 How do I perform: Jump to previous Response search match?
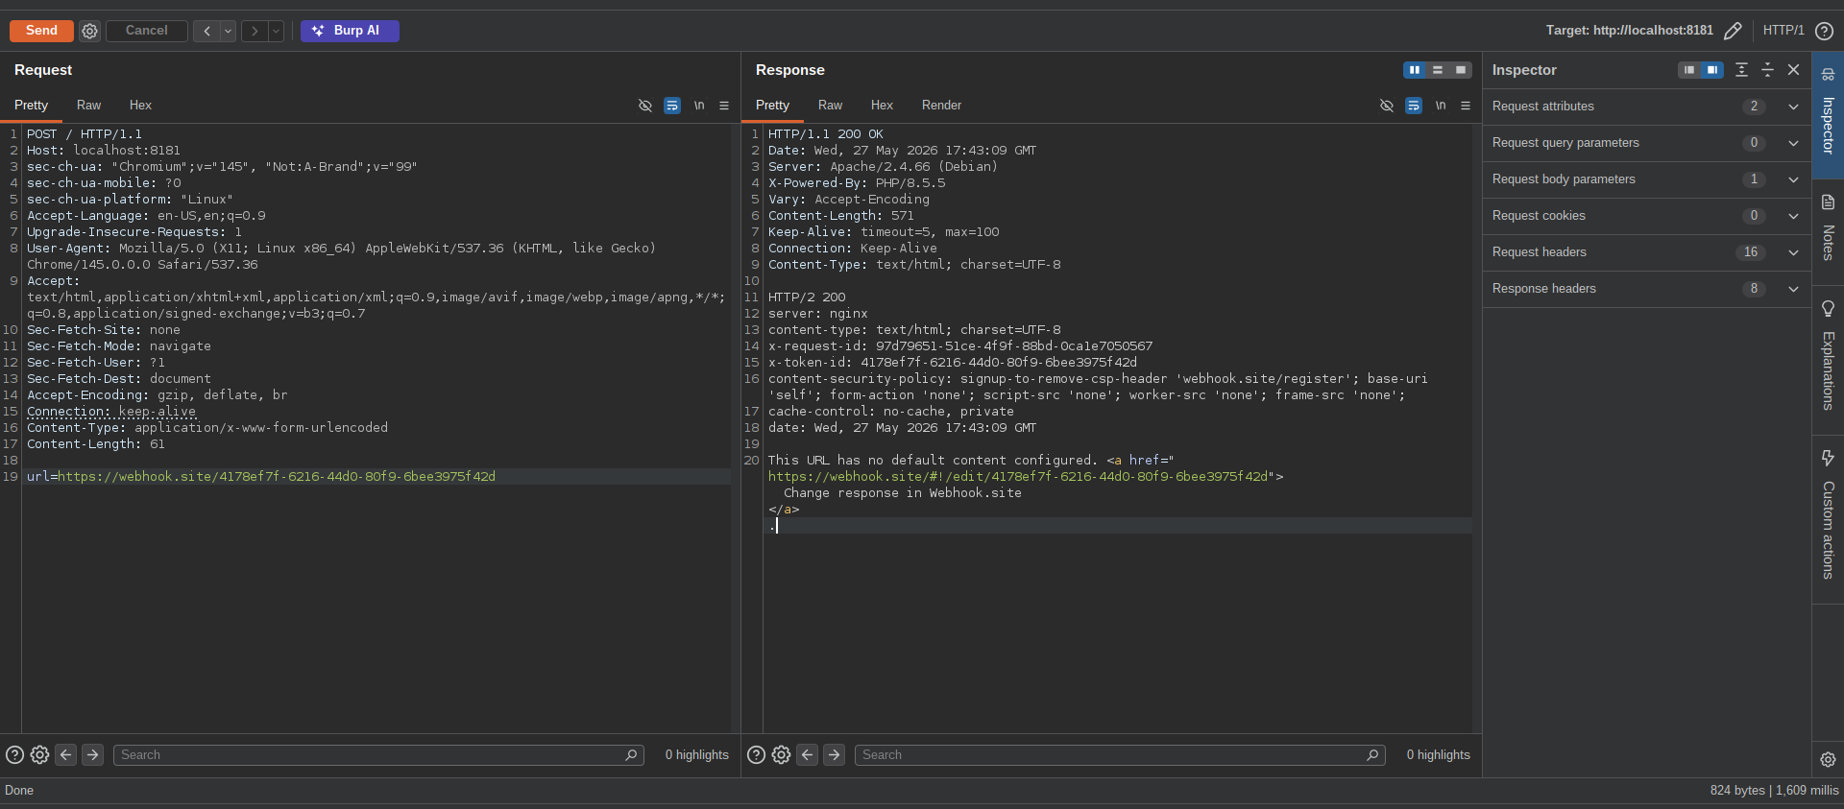(808, 755)
